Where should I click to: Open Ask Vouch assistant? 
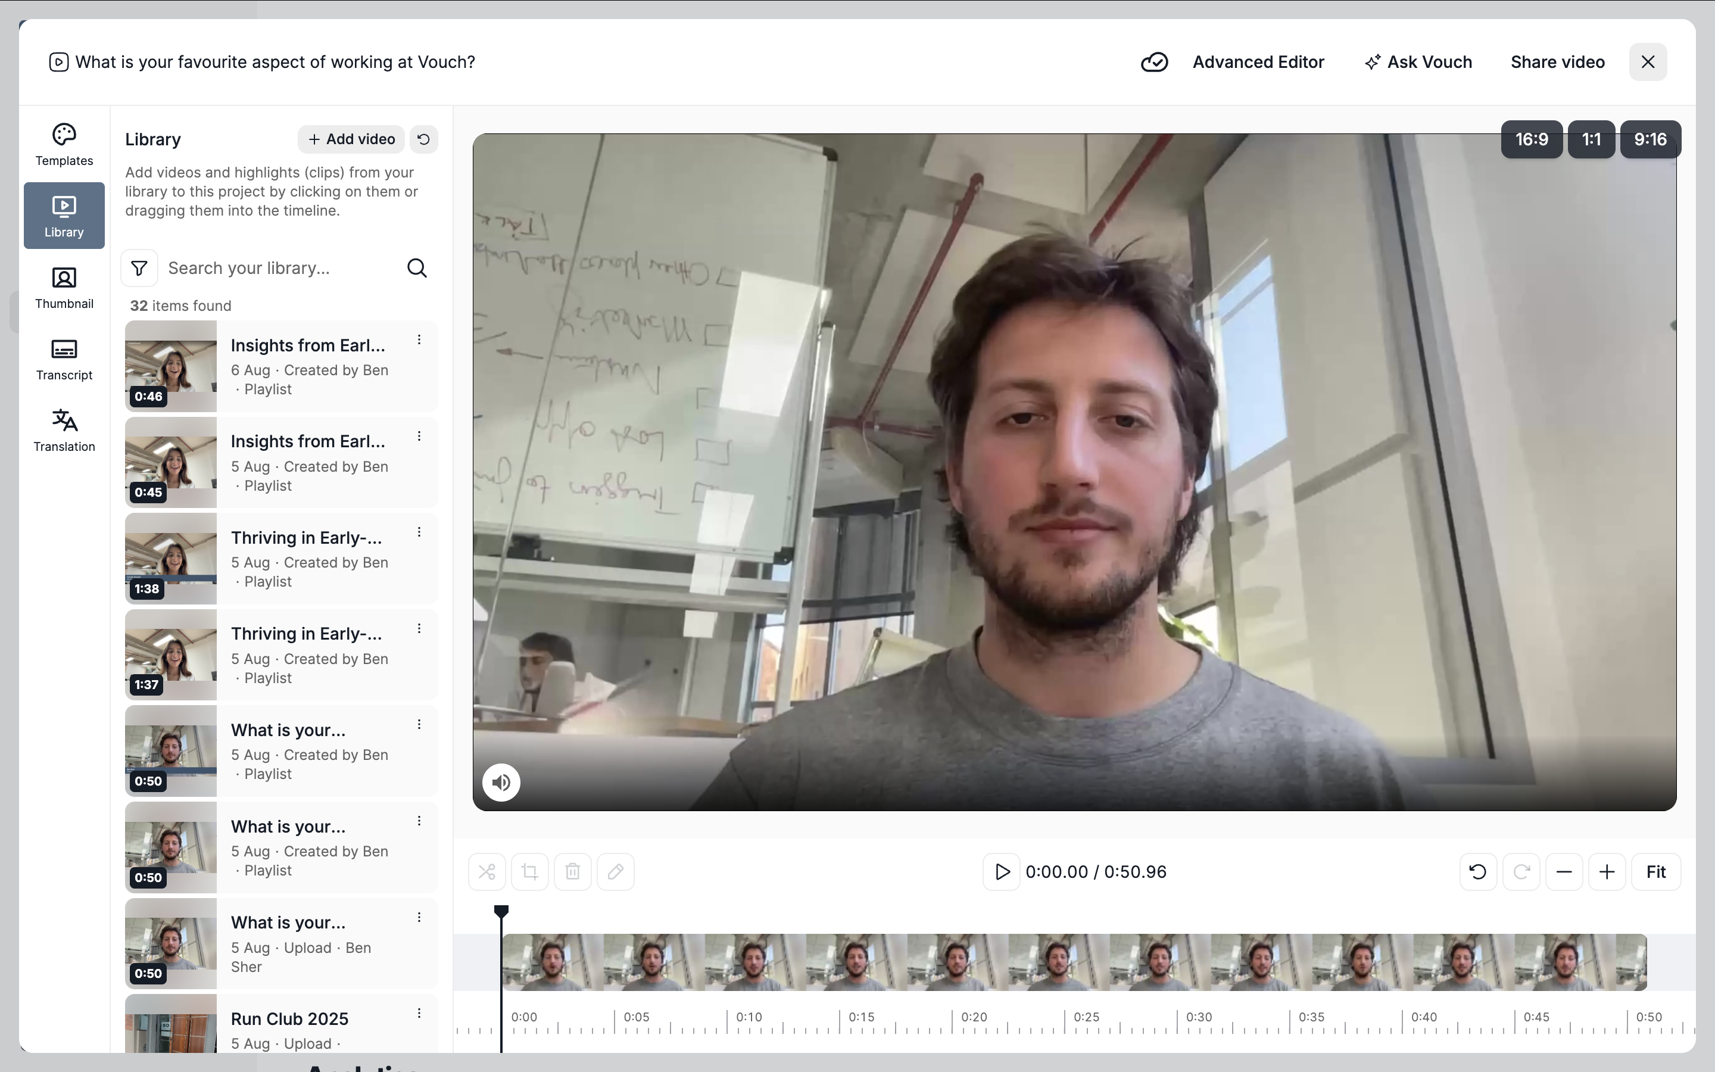(x=1418, y=63)
